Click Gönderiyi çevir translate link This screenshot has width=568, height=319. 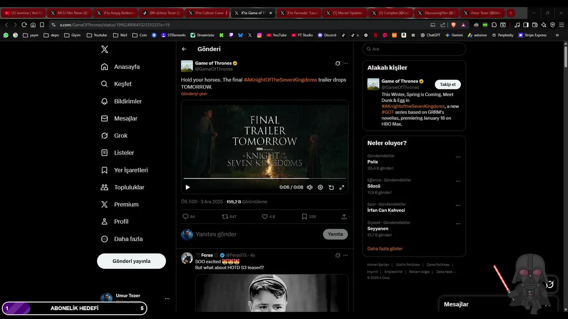(x=194, y=94)
